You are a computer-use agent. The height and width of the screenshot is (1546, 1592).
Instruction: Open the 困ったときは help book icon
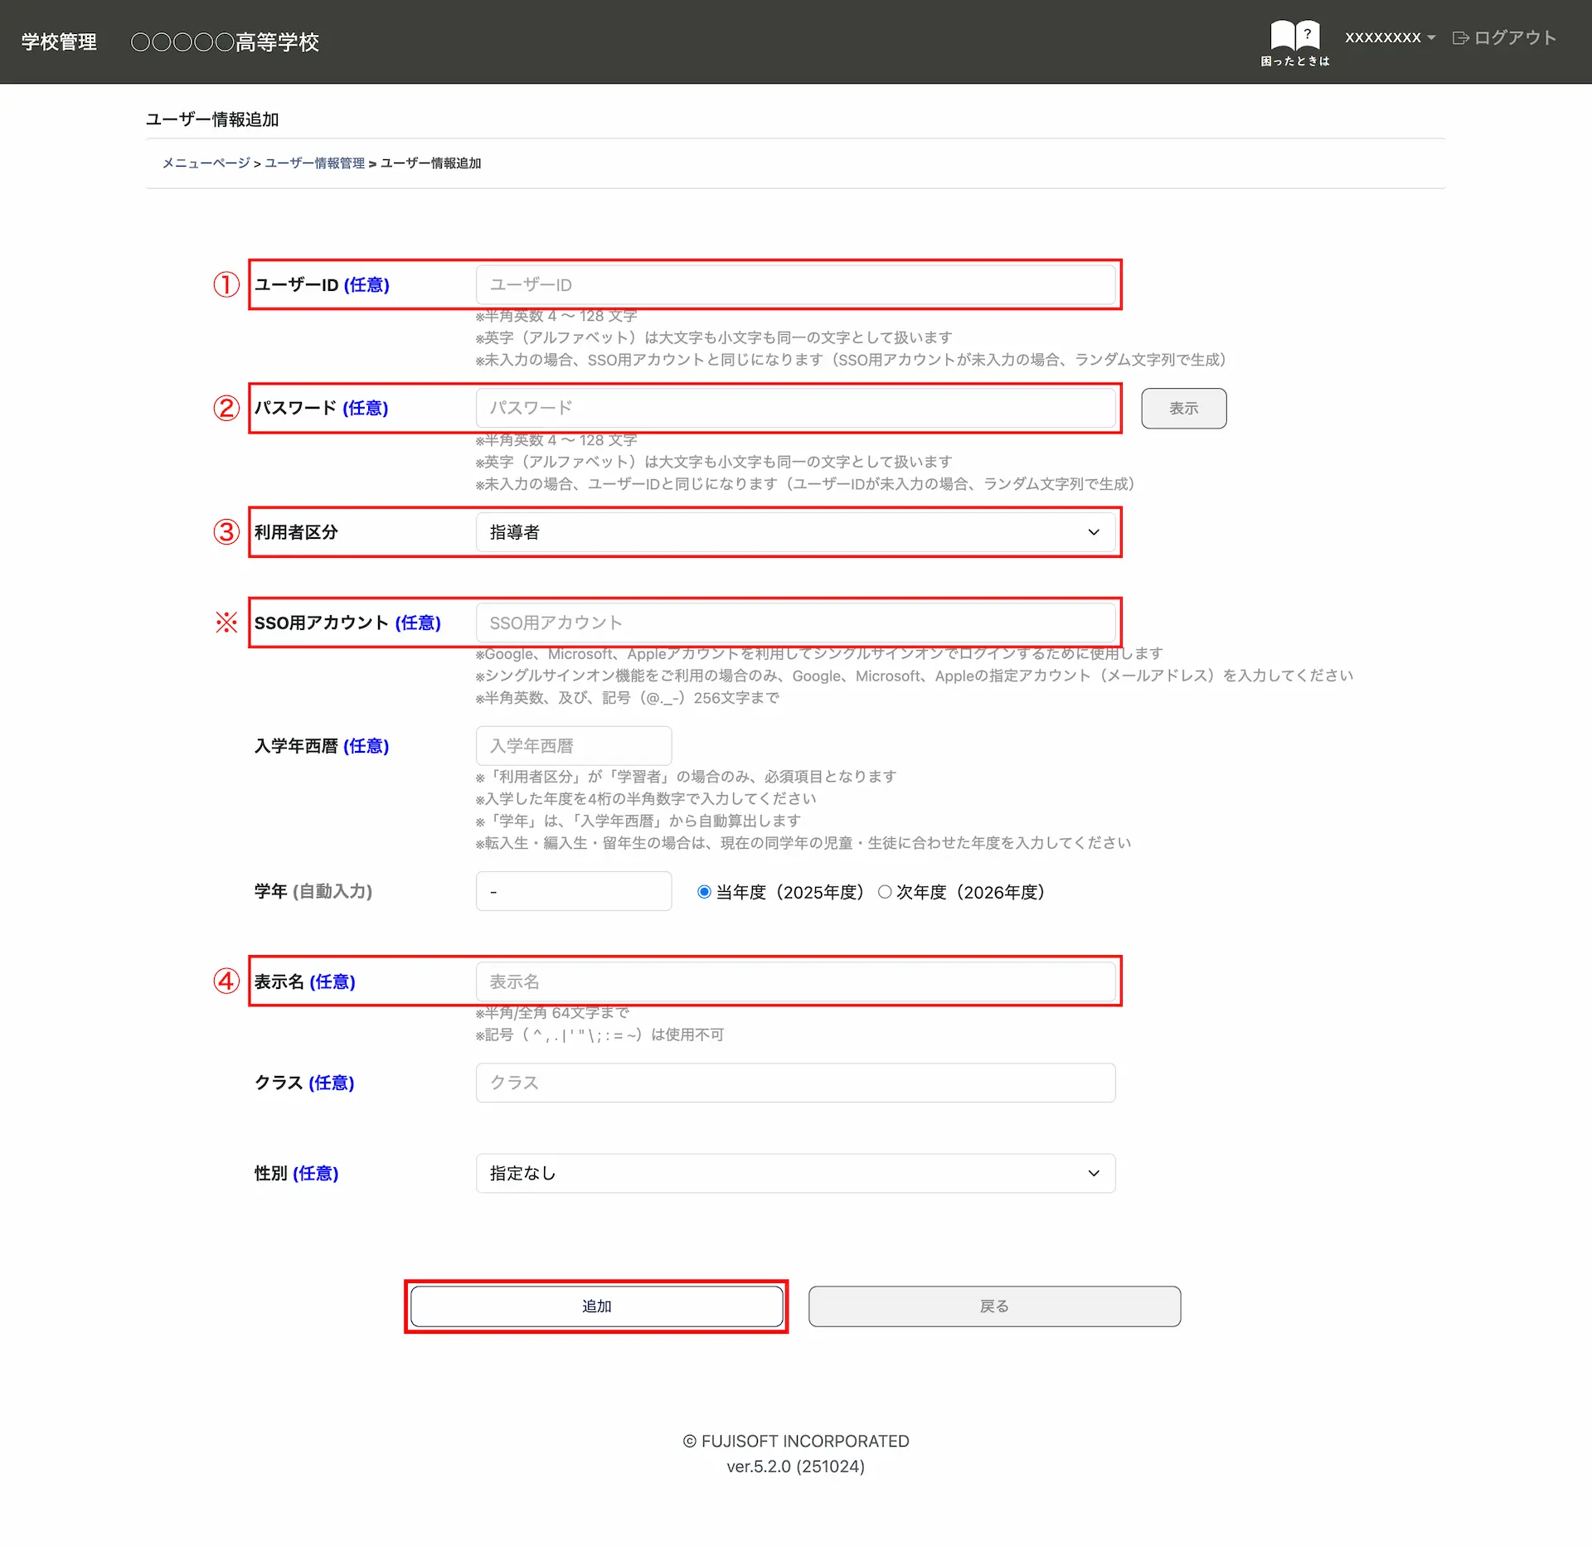point(1294,36)
